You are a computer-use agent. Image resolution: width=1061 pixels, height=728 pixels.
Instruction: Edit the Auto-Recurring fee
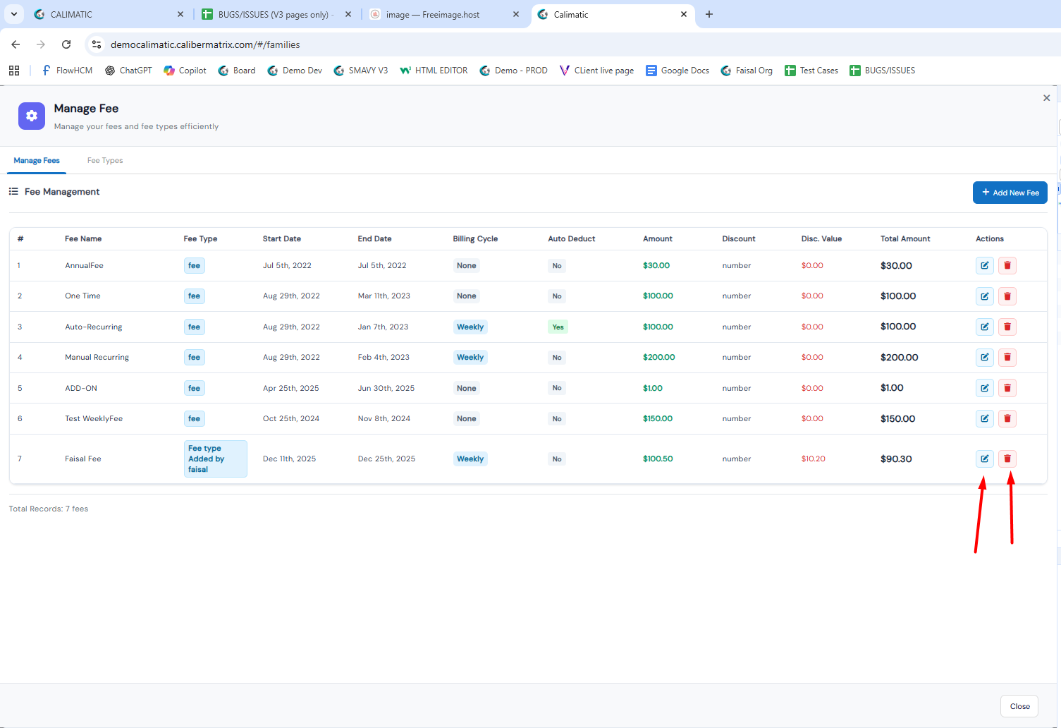pos(984,327)
